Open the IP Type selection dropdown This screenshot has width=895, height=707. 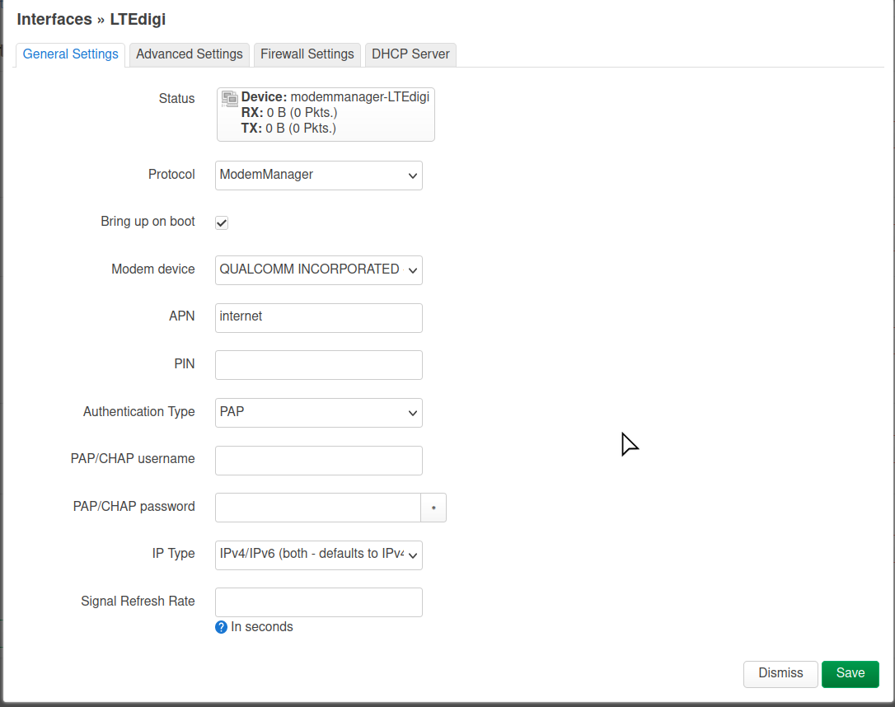tap(318, 555)
